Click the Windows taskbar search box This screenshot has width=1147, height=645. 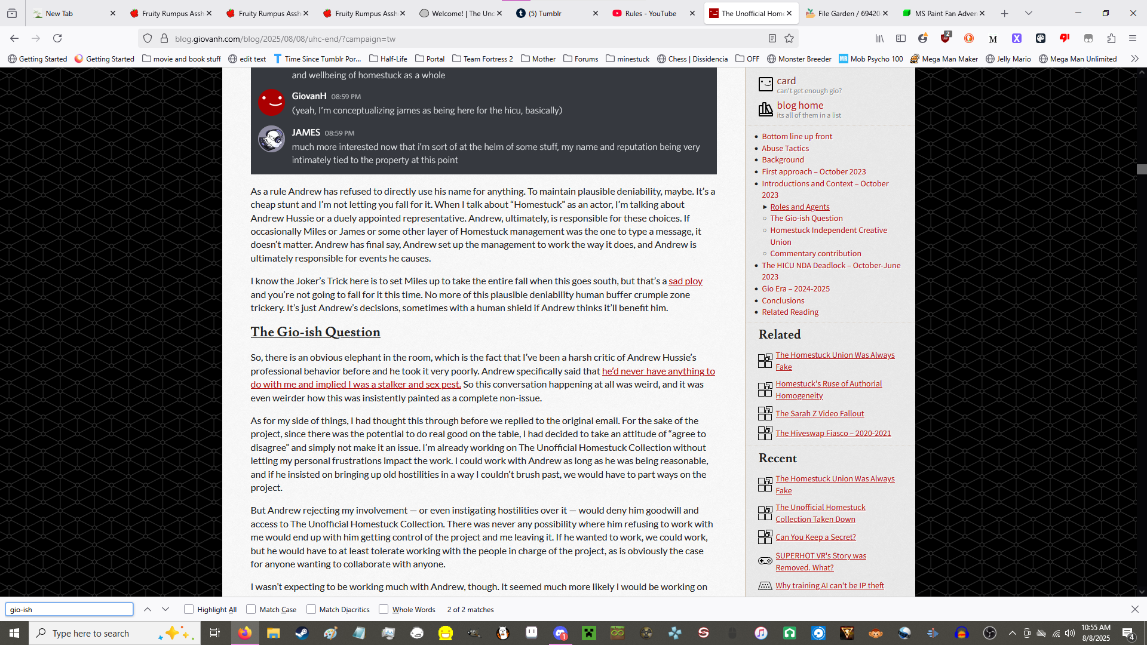114,633
